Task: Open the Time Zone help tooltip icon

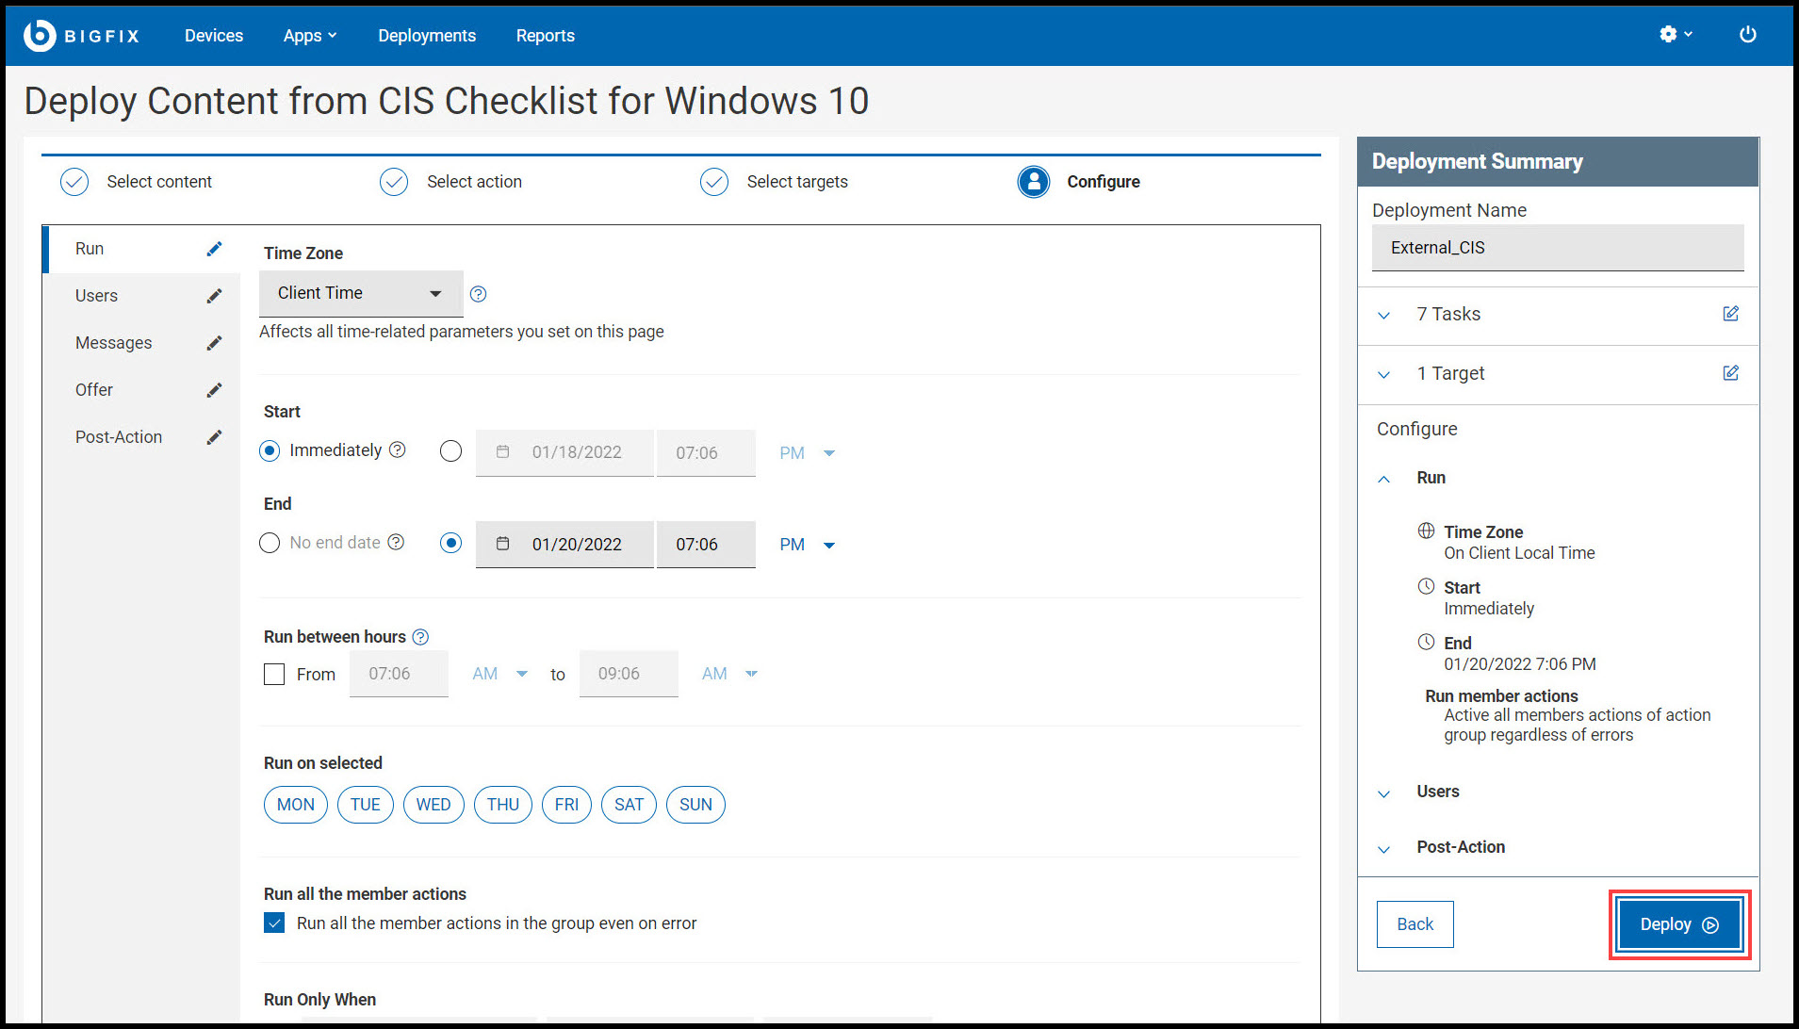Action: [478, 294]
